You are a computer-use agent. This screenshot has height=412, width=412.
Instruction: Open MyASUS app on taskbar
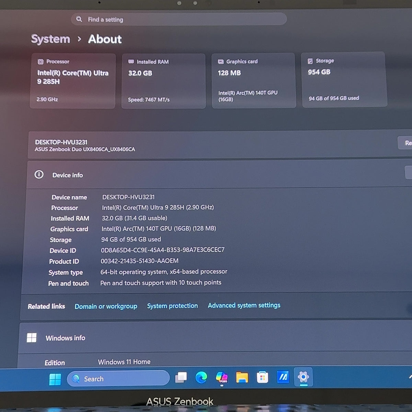pos(283,377)
